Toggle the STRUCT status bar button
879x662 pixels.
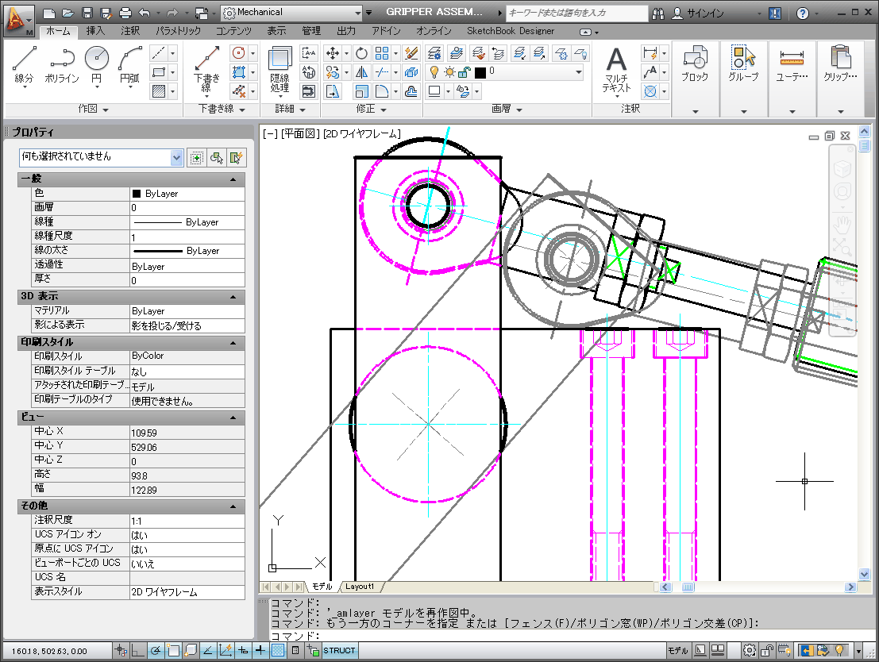339,650
